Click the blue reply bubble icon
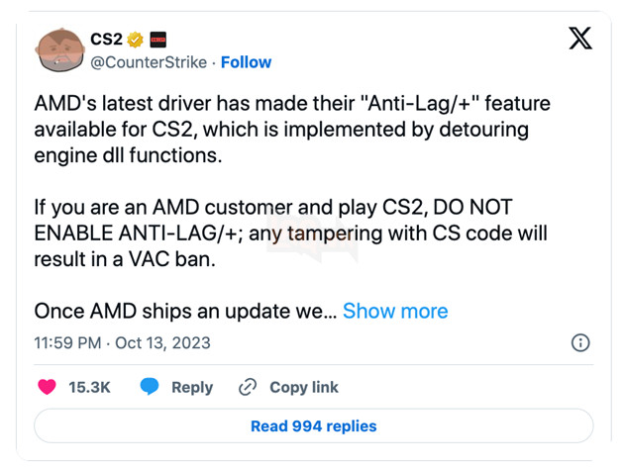624x469 pixels. point(150,387)
